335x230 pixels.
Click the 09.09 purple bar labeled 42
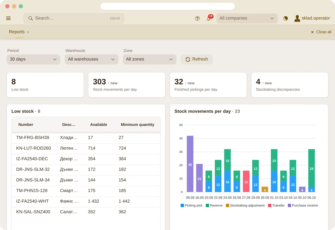(190, 164)
